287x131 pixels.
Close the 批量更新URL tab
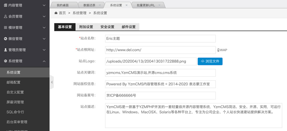159,5
